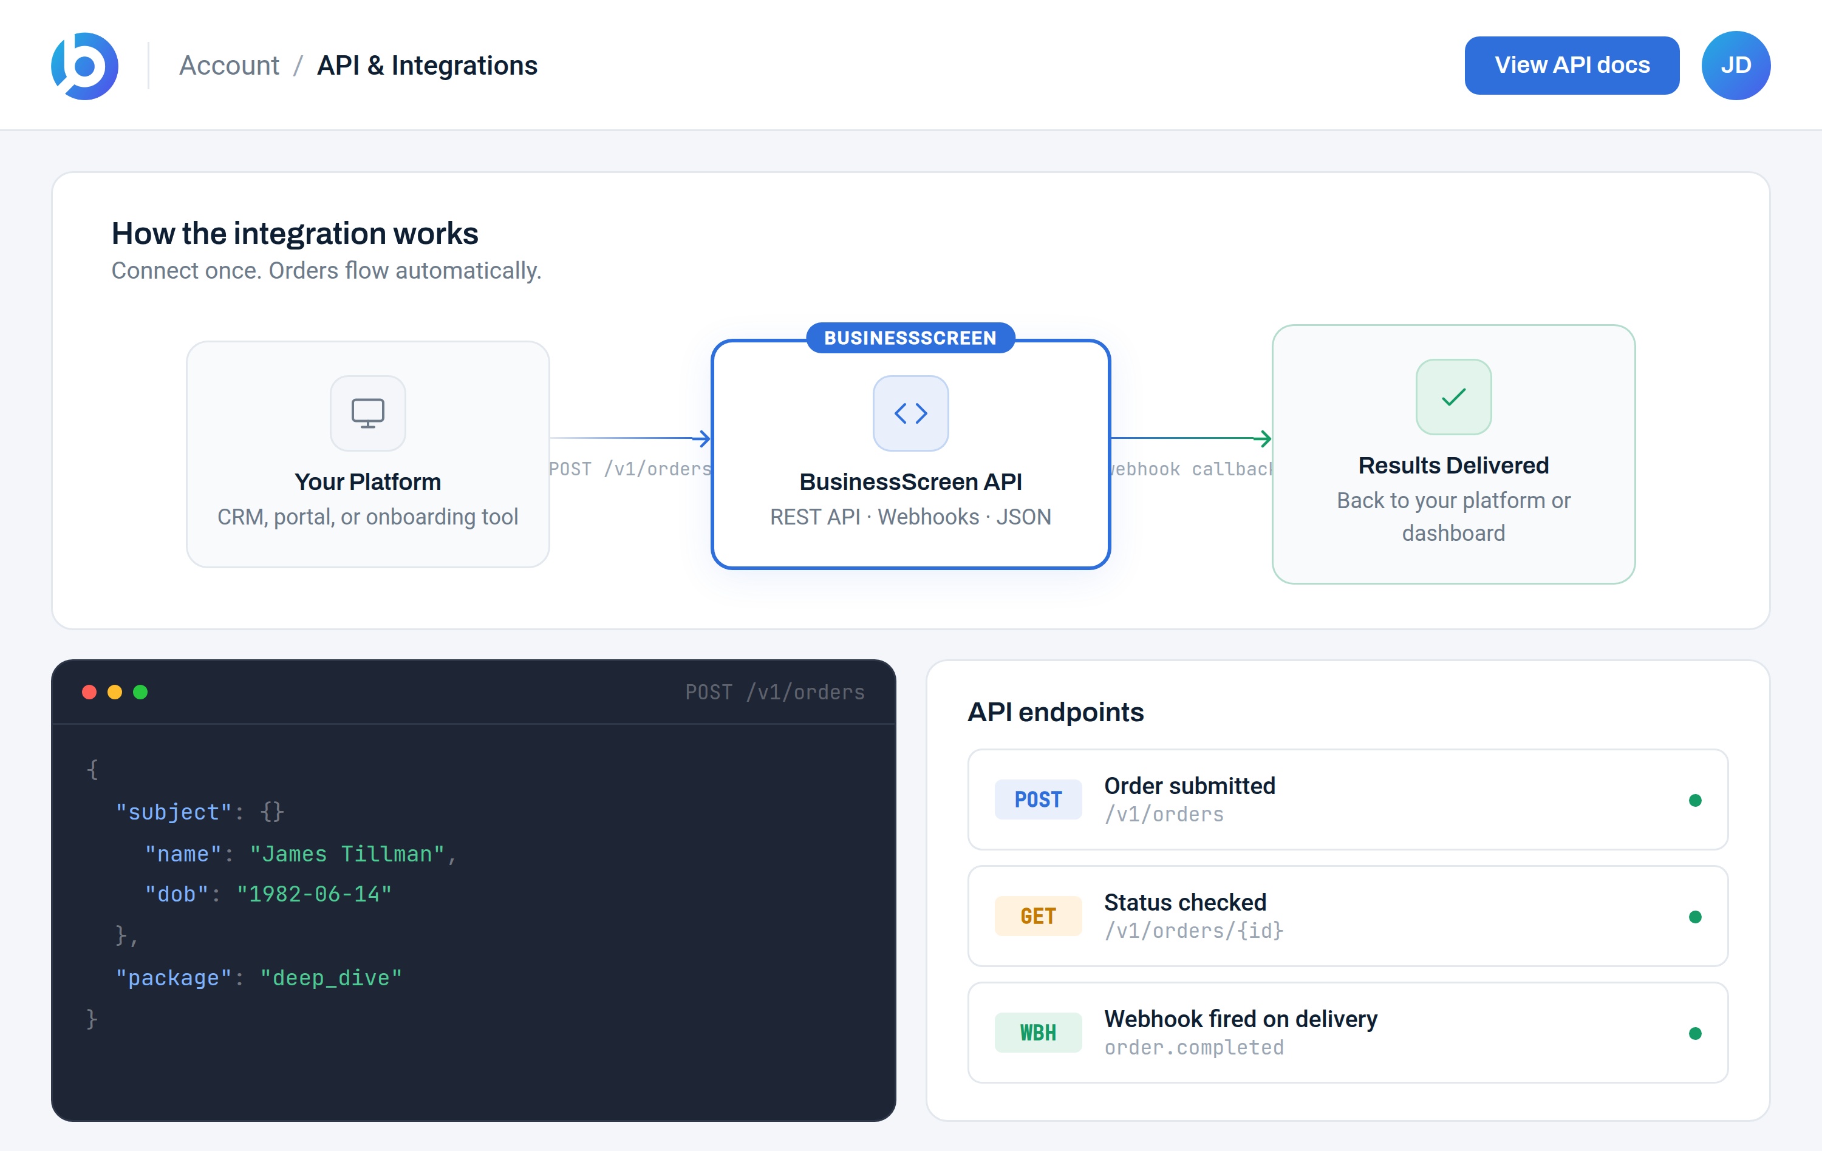
Task: Click the "dob" key in code
Action: [x=176, y=894]
